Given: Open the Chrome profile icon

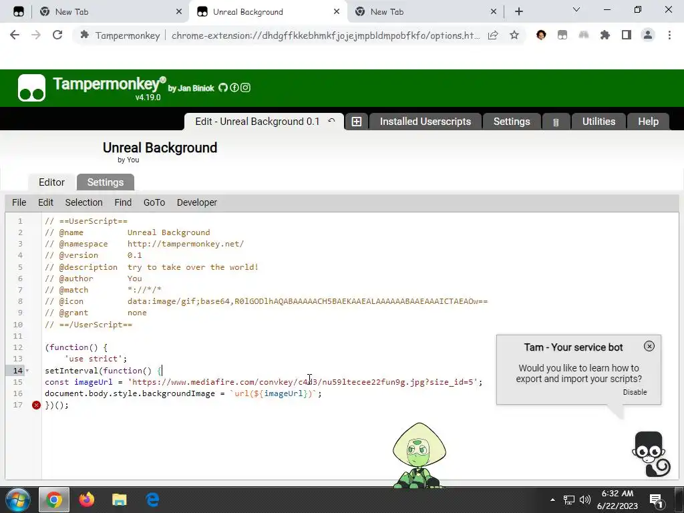Looking at the screenshot, I should [648, 35].
